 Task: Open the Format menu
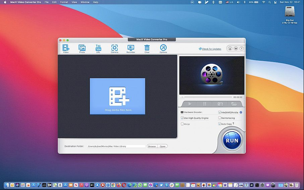click(64, 2)
